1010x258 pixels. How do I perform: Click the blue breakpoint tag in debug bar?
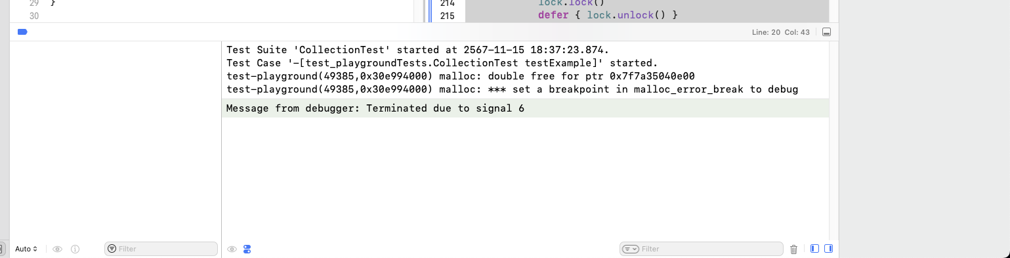[22, 32]
